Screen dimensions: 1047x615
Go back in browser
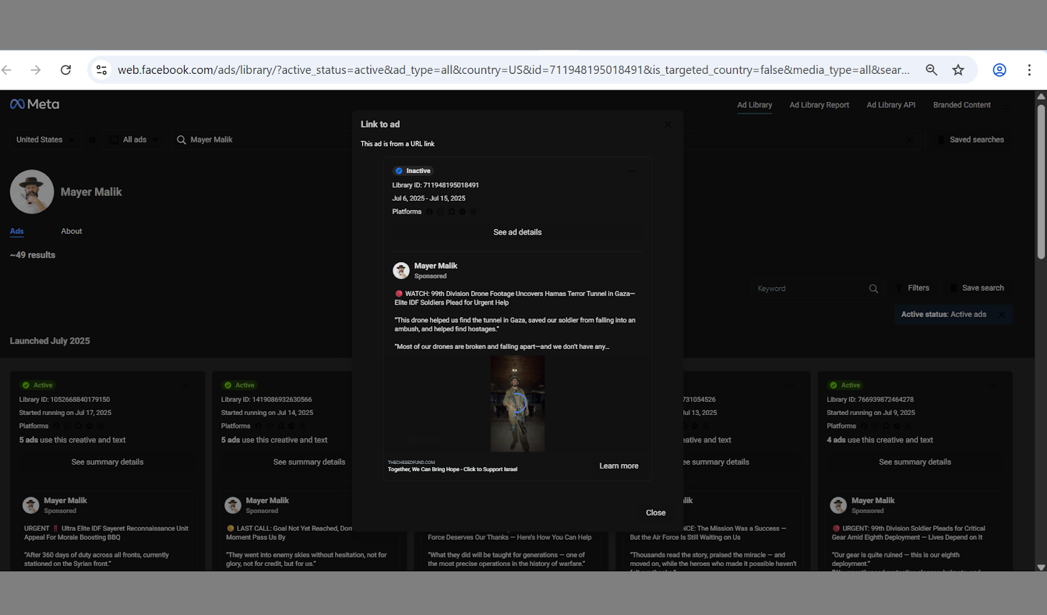7,70
